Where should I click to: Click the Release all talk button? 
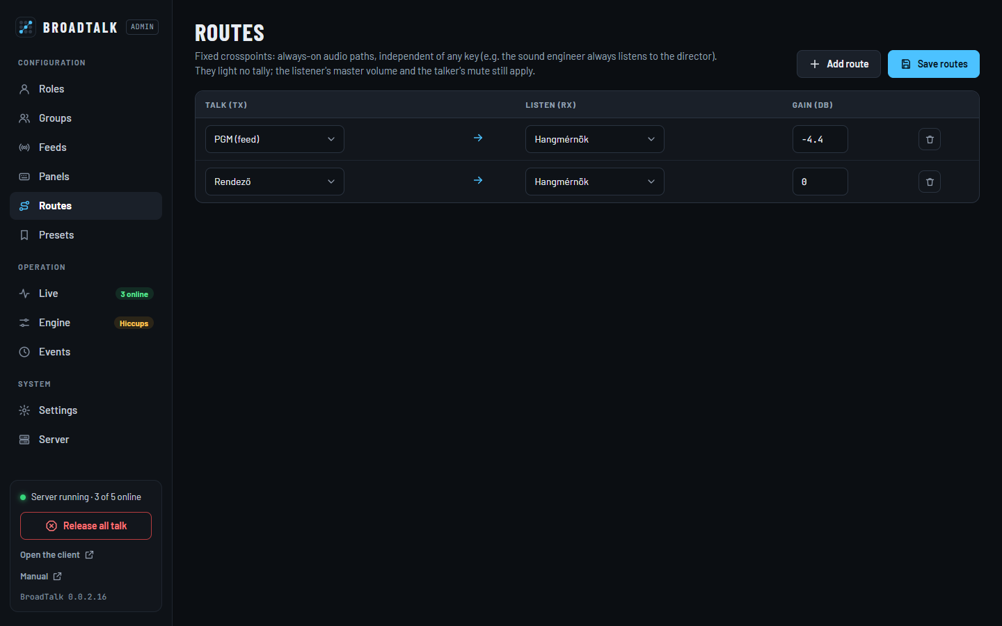86,526
